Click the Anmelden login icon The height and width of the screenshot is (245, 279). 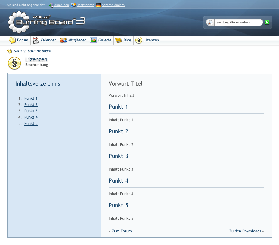click(x=51, y=5)
